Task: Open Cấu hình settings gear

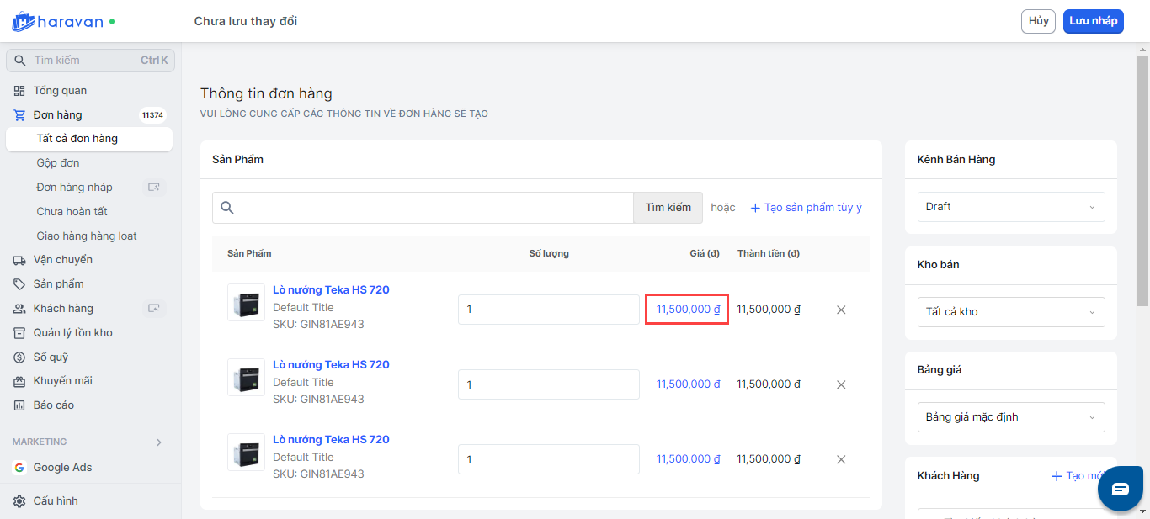Action: pos(19,501)
